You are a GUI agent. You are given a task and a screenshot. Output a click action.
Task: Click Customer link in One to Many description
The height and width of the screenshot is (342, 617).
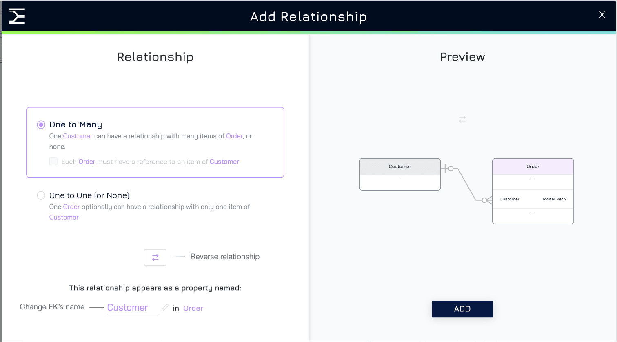pos(78,136)
